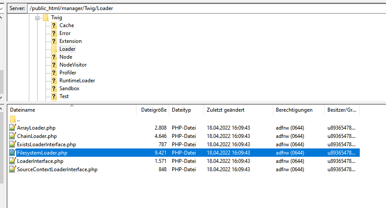This screenshot has width=386, height=208.
Task: Click the RuntimeLoader folder question-mark icon
Action: point(54,81)
